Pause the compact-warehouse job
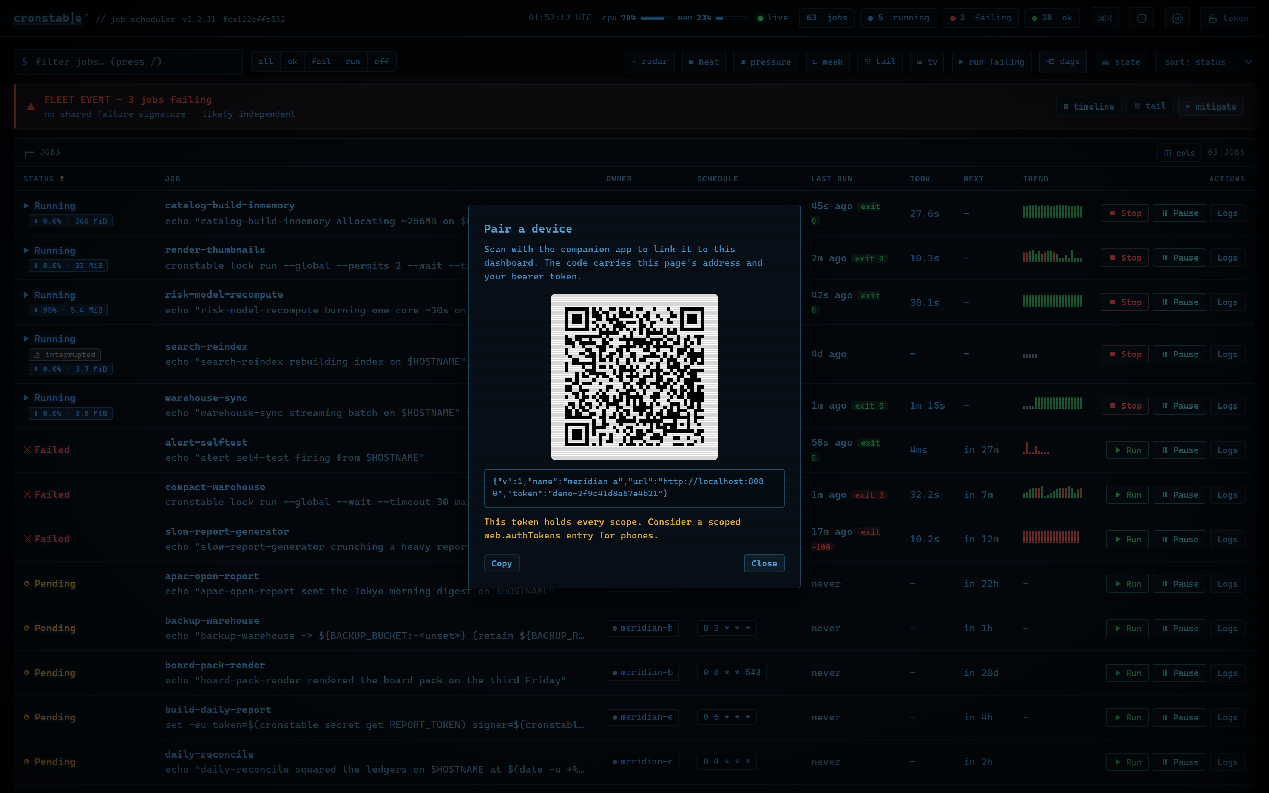Viewport: 1269px width, 793px height. click(x=1180, y=495)
